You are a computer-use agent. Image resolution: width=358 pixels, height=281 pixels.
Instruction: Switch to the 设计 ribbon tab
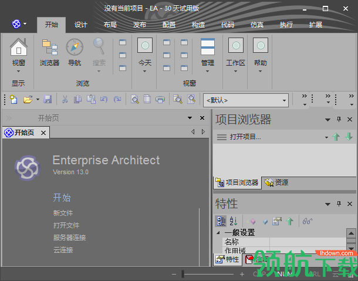(x=81, y=25)
